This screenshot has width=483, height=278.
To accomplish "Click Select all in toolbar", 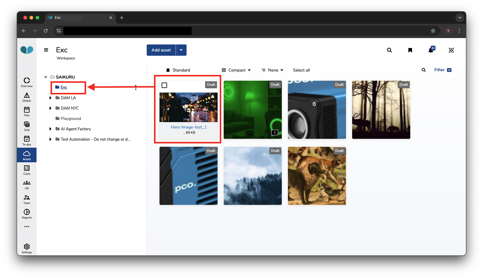I will tap(301, 70).
